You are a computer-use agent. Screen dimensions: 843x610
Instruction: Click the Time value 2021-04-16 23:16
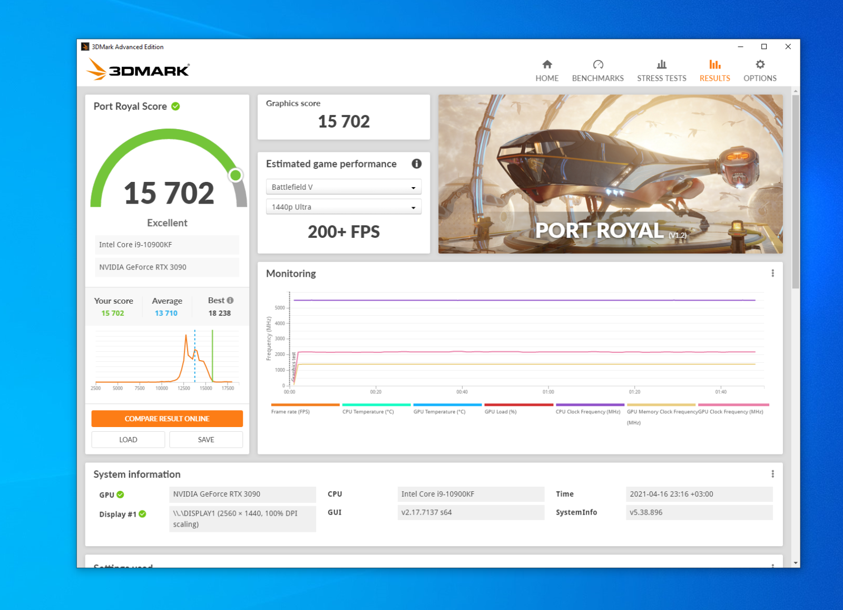pyautogui.click(x=699, y=494)
